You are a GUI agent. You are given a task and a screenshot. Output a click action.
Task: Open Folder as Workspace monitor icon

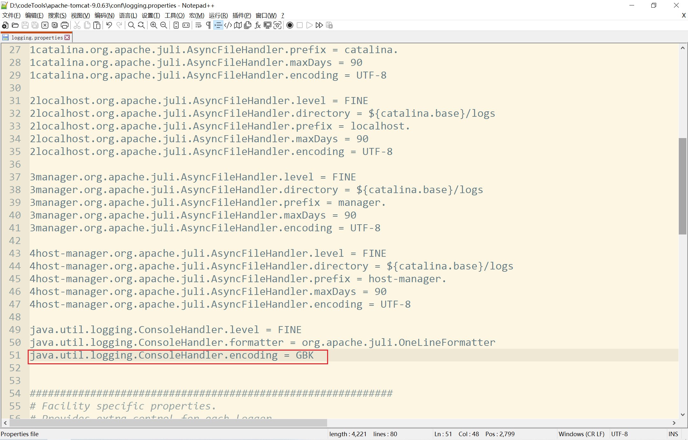pyautogui.click(x=268, y=25)
